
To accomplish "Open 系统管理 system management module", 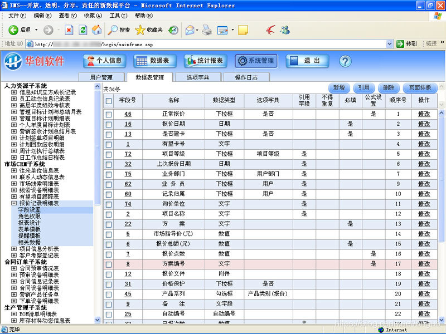I will click(x=256, y=61).
